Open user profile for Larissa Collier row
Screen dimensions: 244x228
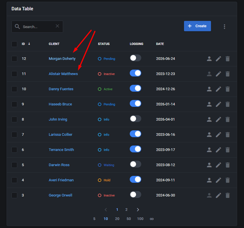pyautogui.click(x=209, y=135)
